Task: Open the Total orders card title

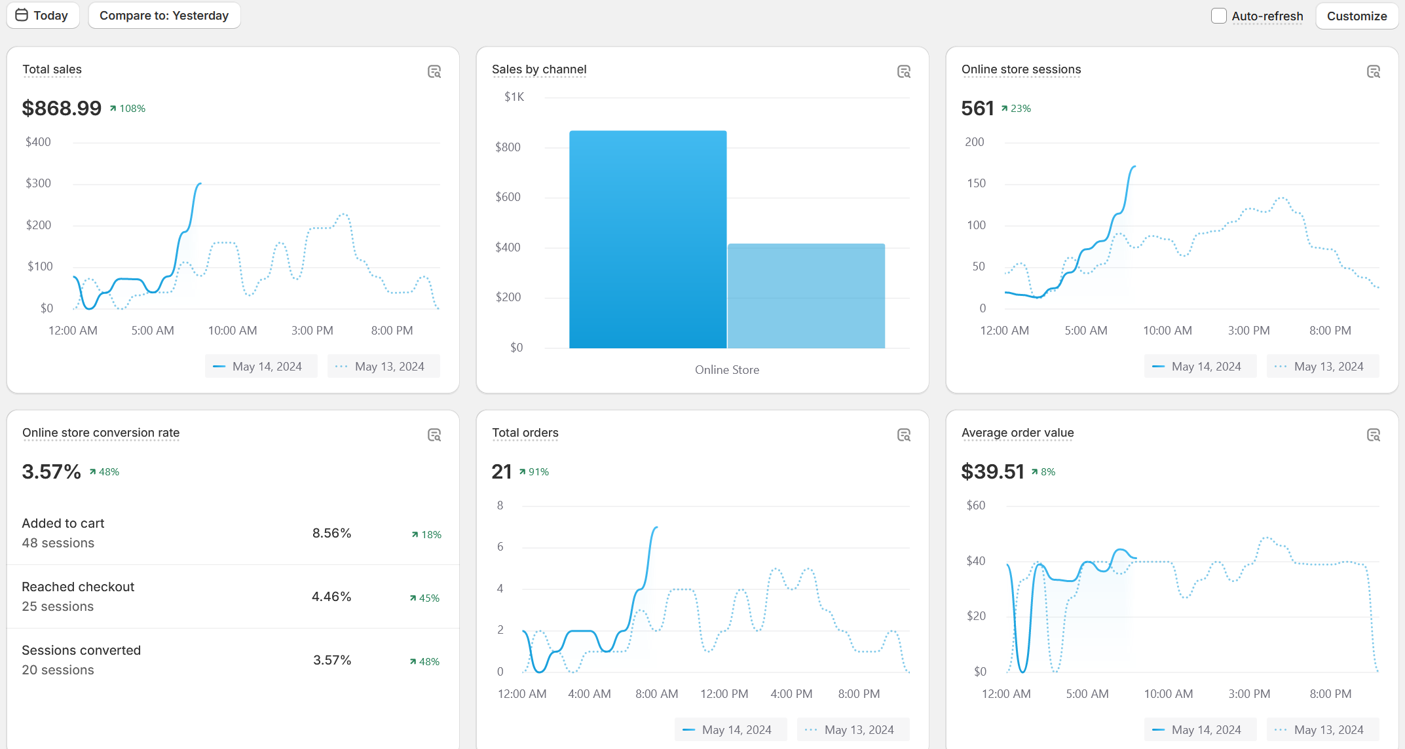Action: coord(525,433)
